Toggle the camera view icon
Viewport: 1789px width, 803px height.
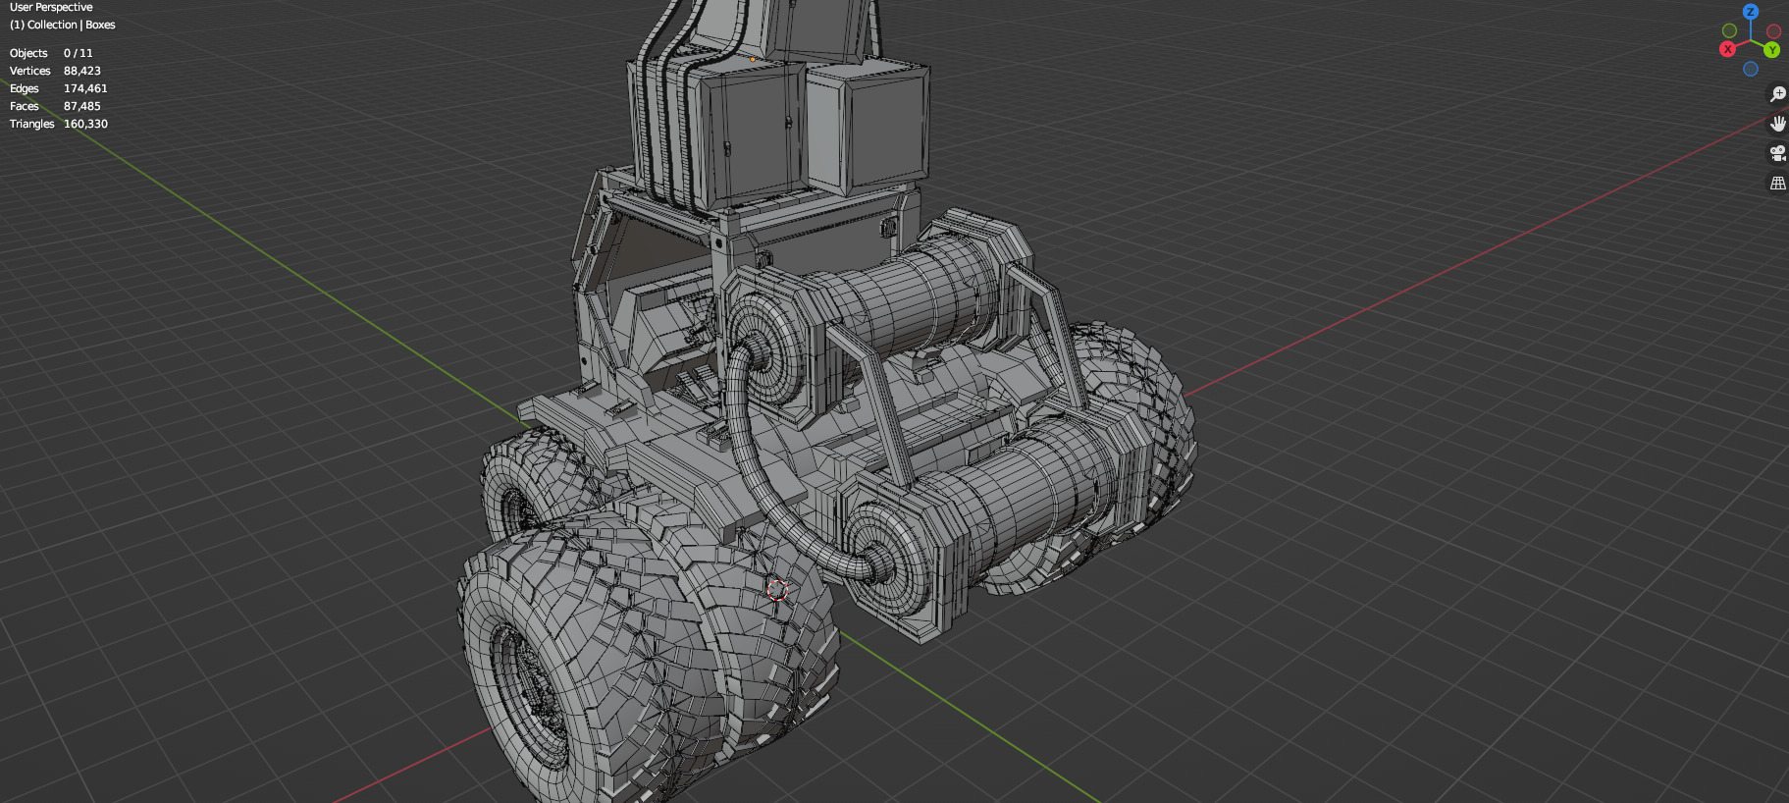[x=1777, y=153]
